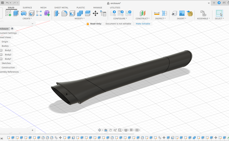Click the first Configure group icon

pyautogui.click(x=113, y=13)
